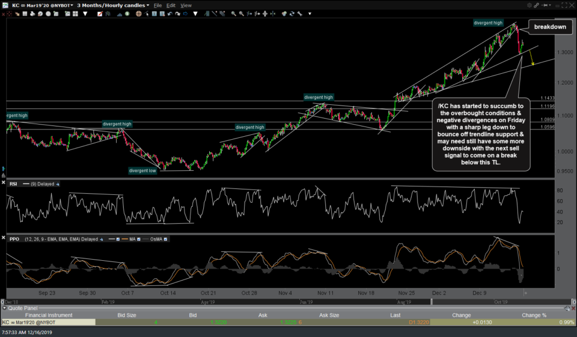Screen dimensions: 577x337
Task: Click the breakdown callout label
Action: pos(550,27)
